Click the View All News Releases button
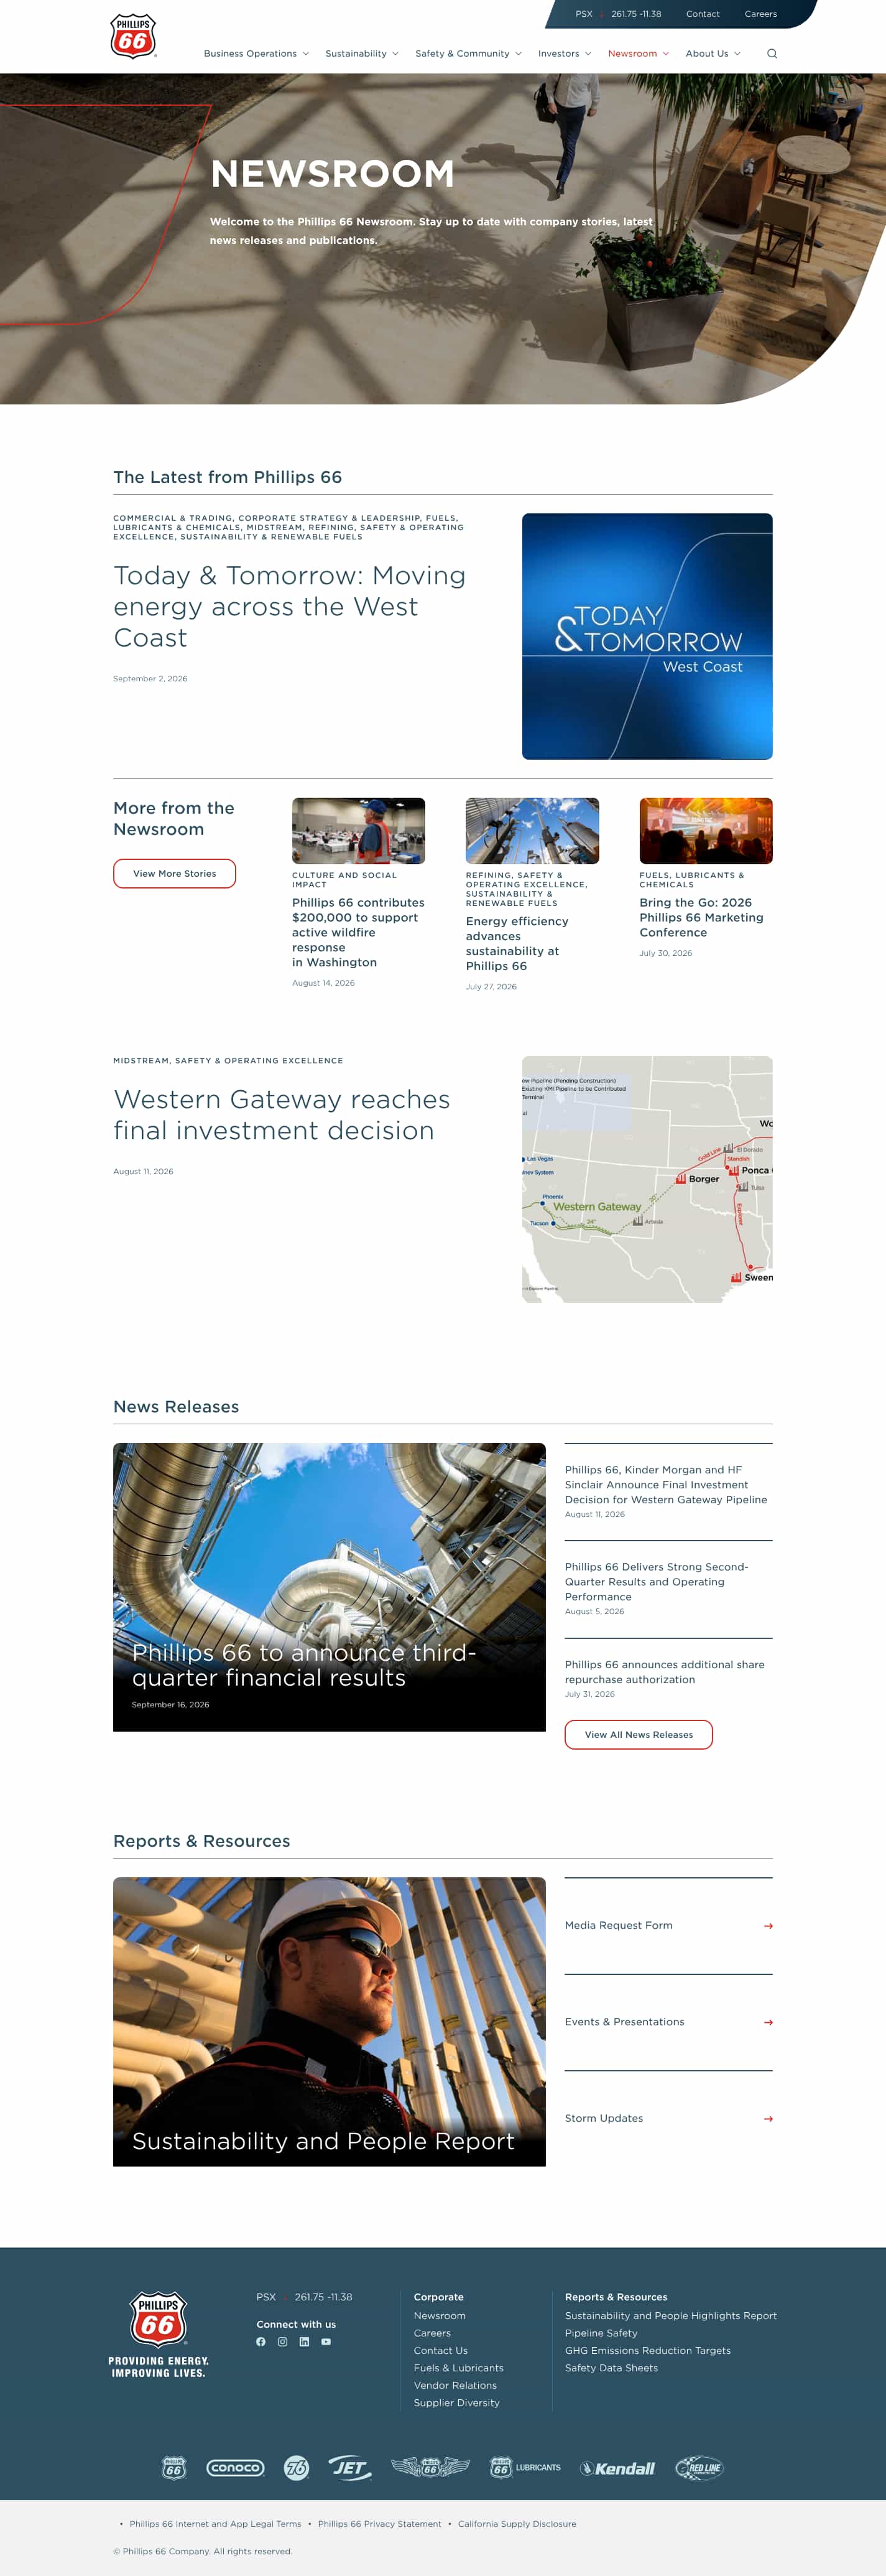The width and height of the screenshot is (886, 2576). pos(639,1735)
